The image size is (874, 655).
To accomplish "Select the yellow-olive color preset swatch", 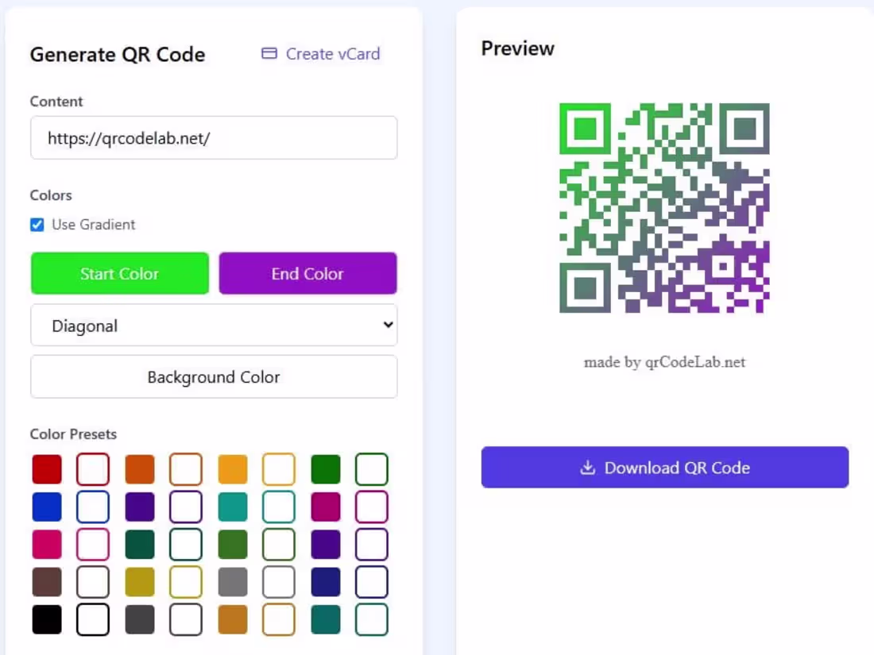I will tap(139, 582).
